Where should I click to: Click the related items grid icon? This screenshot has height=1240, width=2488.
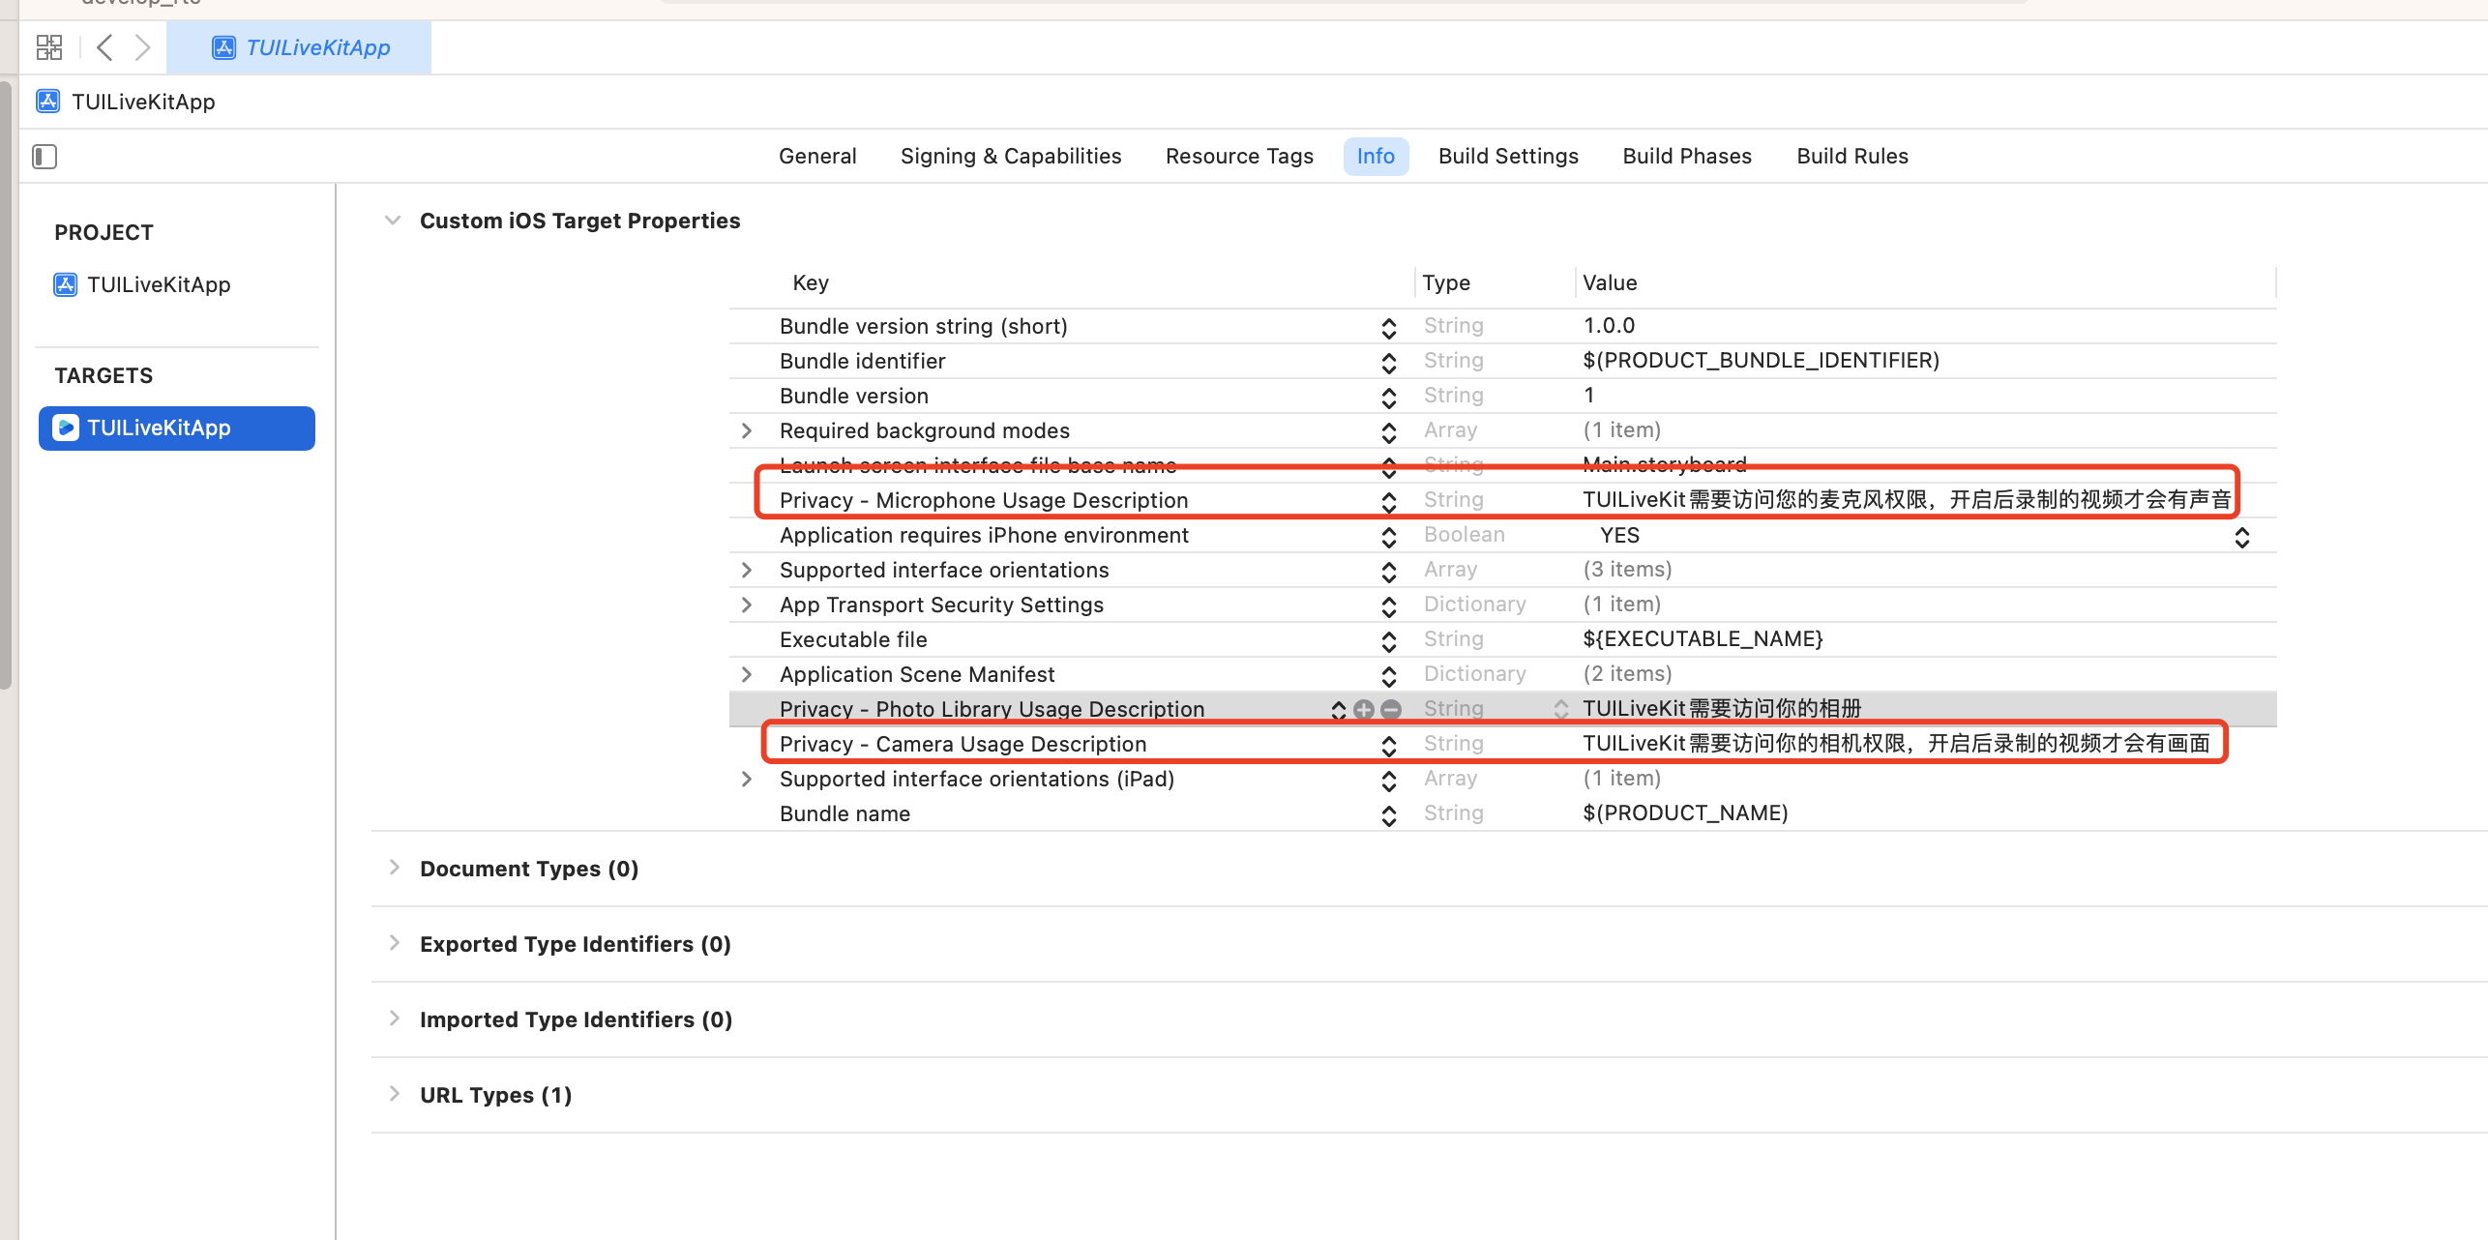48,47
